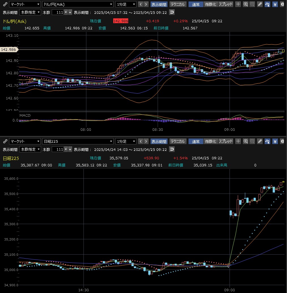Decrease bar count in Nikkei panel
287x293 pixels.
(x=66, y=149)
